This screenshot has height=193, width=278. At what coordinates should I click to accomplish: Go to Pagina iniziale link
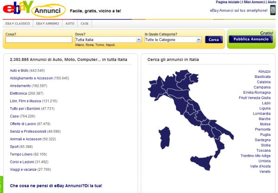pyautogui.click(x=227, y=2)
